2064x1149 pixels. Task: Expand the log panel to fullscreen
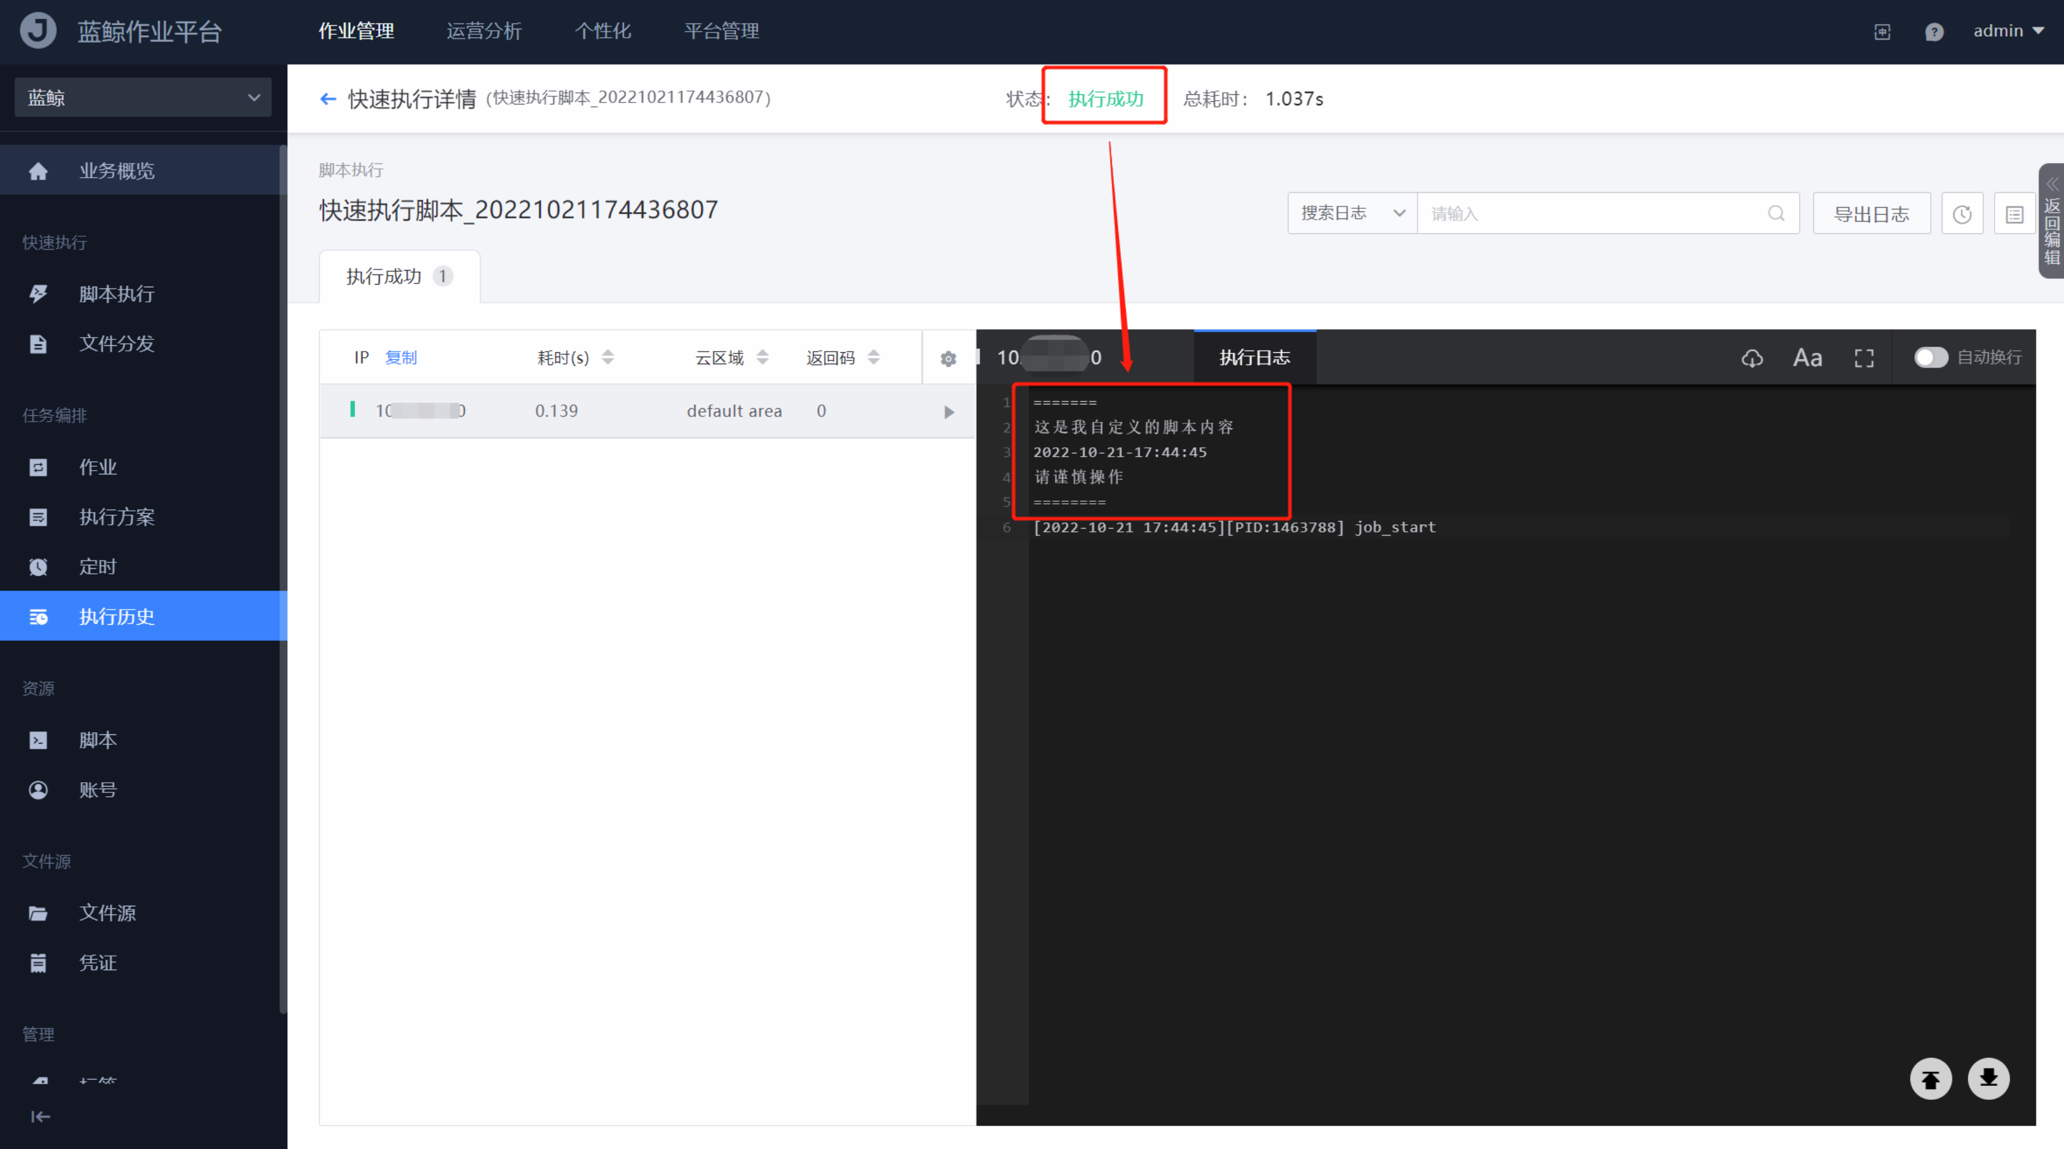click(1863, 358)
